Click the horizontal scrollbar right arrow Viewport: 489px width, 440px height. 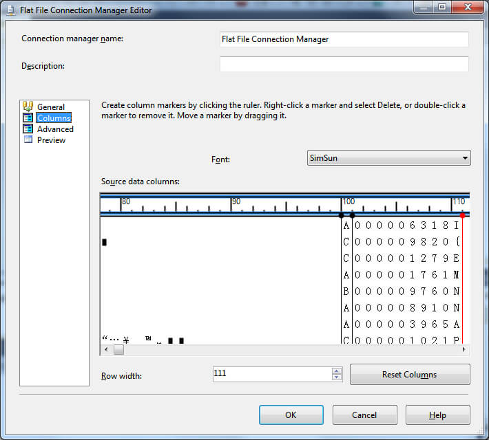click(x=464, y=349)
